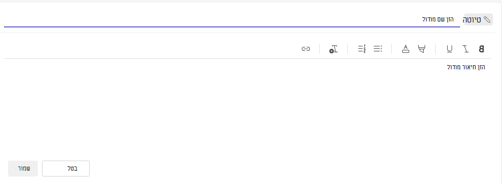Click the בטל cancel button

click(66, 169)
